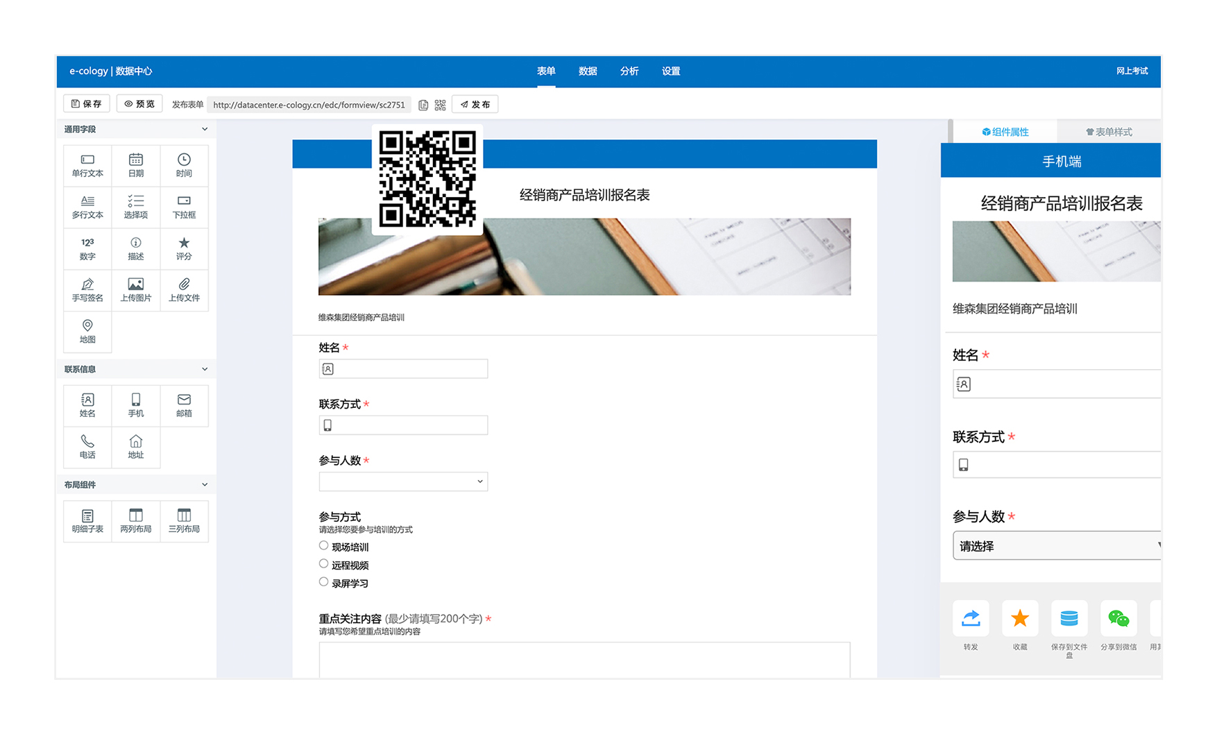Open the 表单样式 tab

tap(1109, 132)
